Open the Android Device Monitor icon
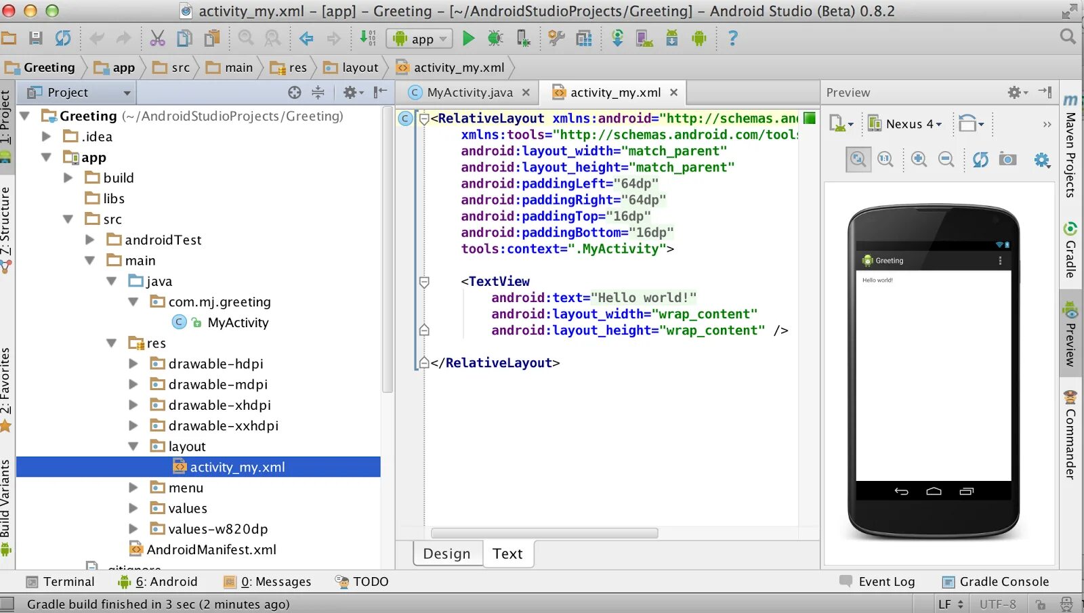The height and width of the screenshot is (613, 1084). (x=699, y=38)
